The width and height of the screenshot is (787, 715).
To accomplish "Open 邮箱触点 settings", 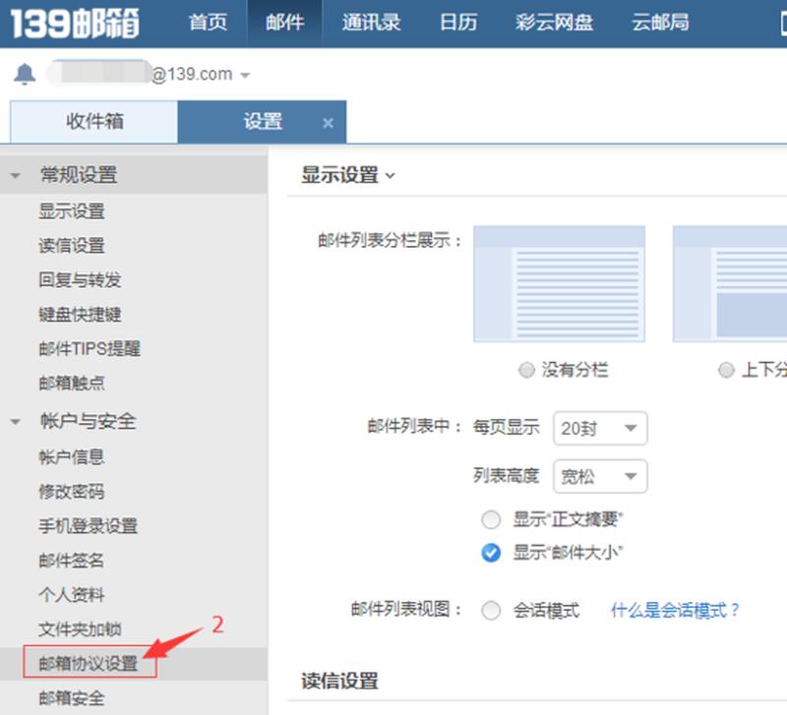I will pos(72,384).
